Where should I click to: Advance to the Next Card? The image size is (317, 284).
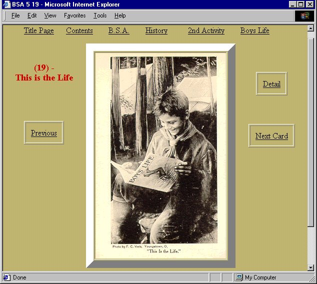(271, 135)
